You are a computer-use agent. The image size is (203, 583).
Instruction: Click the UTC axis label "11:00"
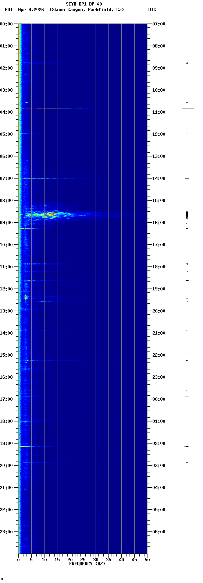click(159, 112)
